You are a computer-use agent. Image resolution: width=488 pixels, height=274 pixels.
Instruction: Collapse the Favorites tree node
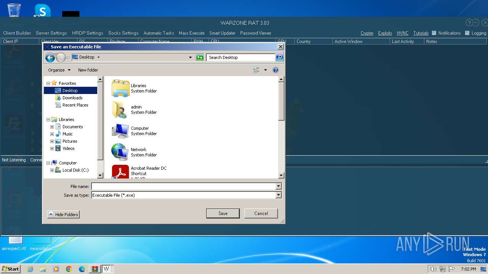click(x=48, y=83)
